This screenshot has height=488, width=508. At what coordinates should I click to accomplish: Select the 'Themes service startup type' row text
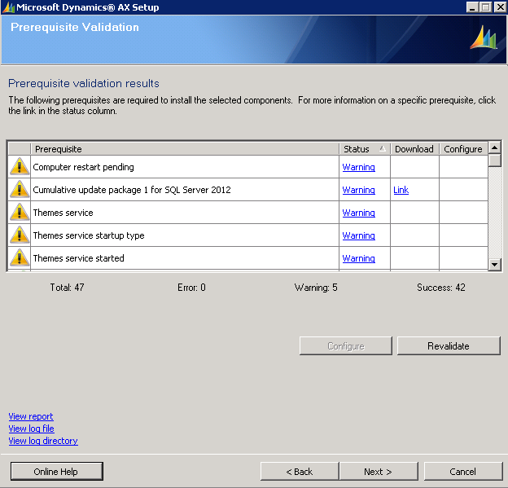click(89, 235)
